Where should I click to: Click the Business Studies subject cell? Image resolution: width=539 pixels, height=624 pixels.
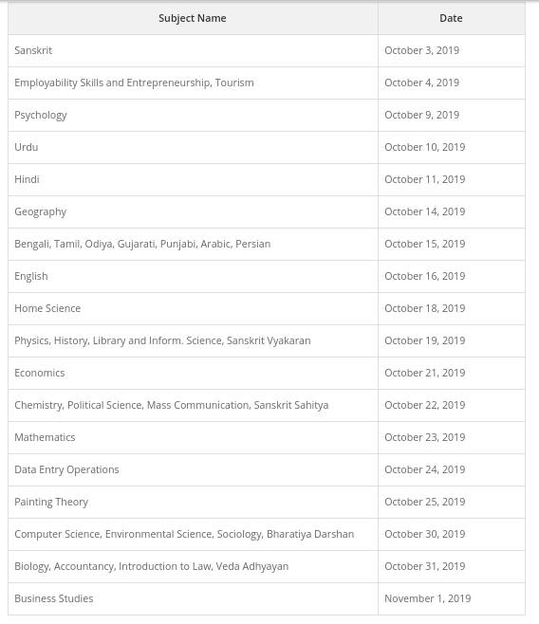[193, 598]
